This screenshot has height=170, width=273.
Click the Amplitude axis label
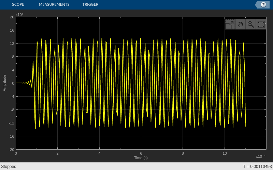(x=4, y=83)
